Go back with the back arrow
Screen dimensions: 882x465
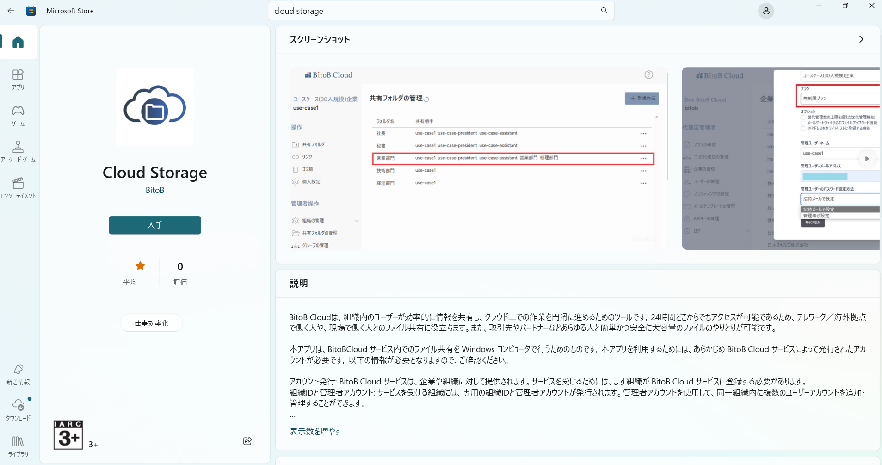11,11
